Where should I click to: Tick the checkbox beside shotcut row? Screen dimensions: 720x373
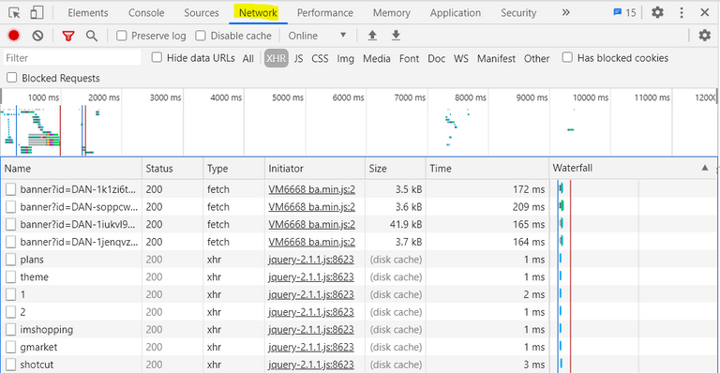point(11,365)
